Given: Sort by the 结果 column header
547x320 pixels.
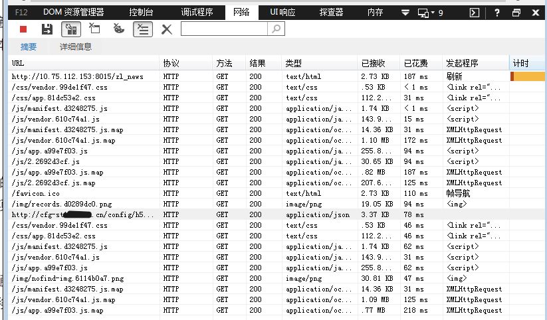Looking at the screenshot, I should coord(263,63).
